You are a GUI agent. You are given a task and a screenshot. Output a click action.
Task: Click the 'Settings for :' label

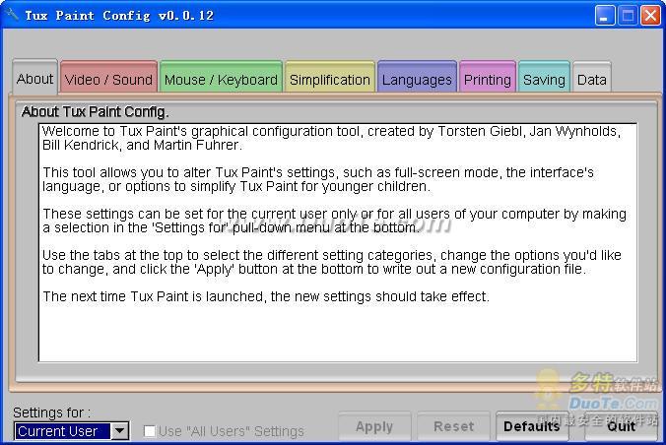pos(51,413)
